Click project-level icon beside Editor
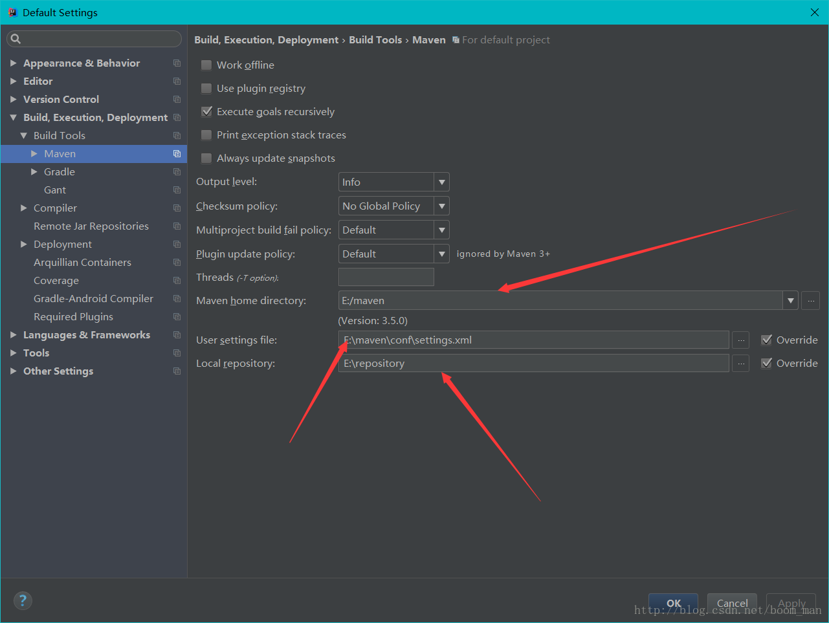829x623 pixels. click(177, 82)
